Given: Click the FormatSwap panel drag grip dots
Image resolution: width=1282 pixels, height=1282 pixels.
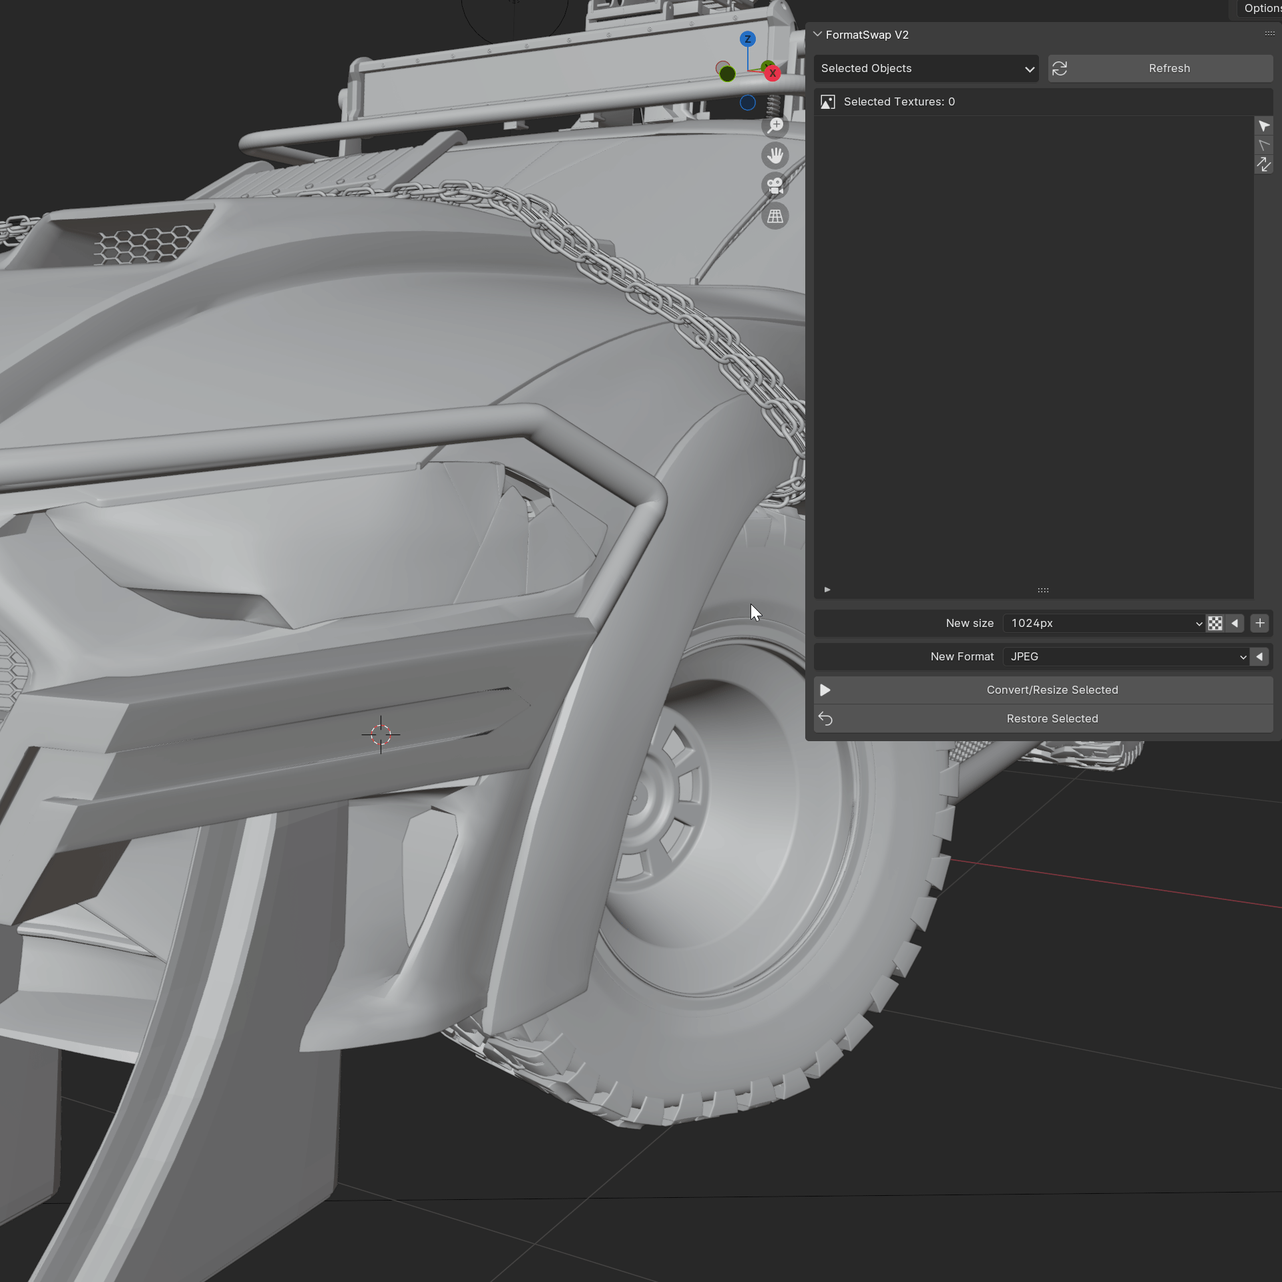Looking at the screenshot, I should [1269, 33].
